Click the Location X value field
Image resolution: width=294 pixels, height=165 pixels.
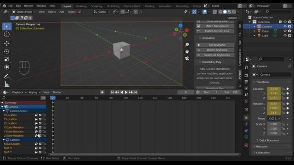(274, 89)
